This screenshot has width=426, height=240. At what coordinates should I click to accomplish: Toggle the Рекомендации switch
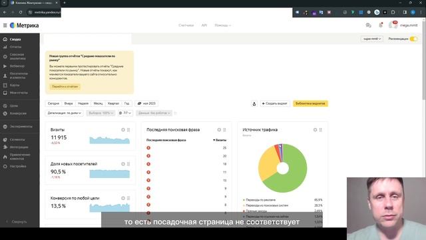click(x=413, y=39)
